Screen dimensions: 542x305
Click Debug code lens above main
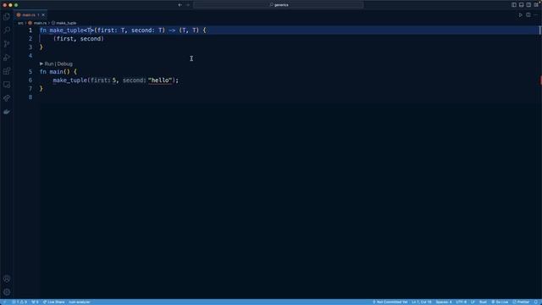[65, 64]
